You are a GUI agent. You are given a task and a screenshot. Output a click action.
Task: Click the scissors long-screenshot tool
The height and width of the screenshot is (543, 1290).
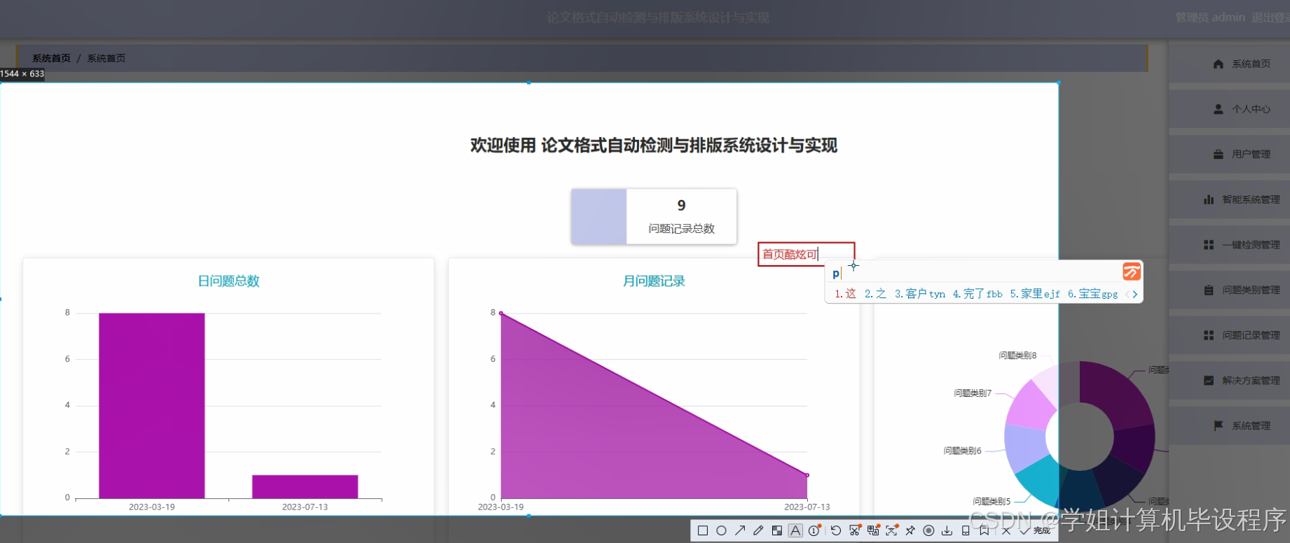[855, 530]
